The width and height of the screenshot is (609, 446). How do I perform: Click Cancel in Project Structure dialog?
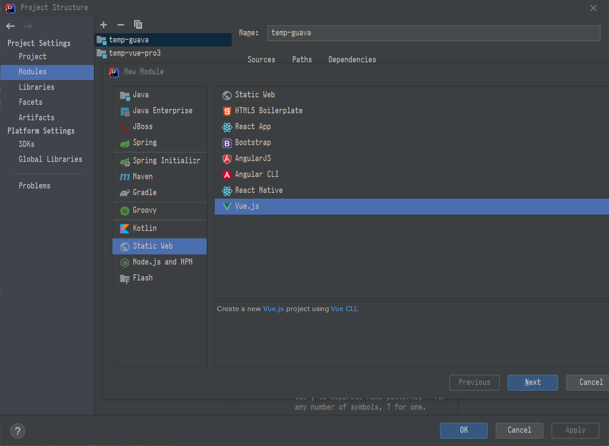pos(519,431)
